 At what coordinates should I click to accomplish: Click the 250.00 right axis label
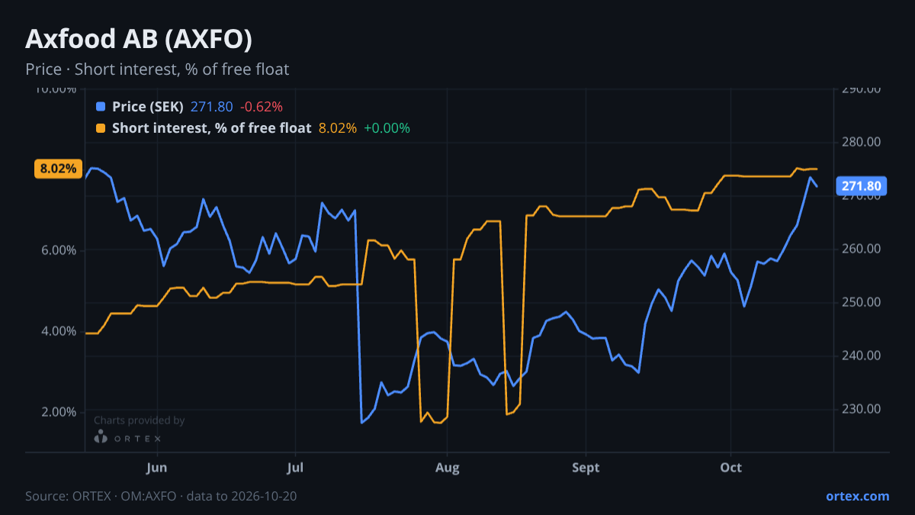pyautogui.click(x=862, y=302)
